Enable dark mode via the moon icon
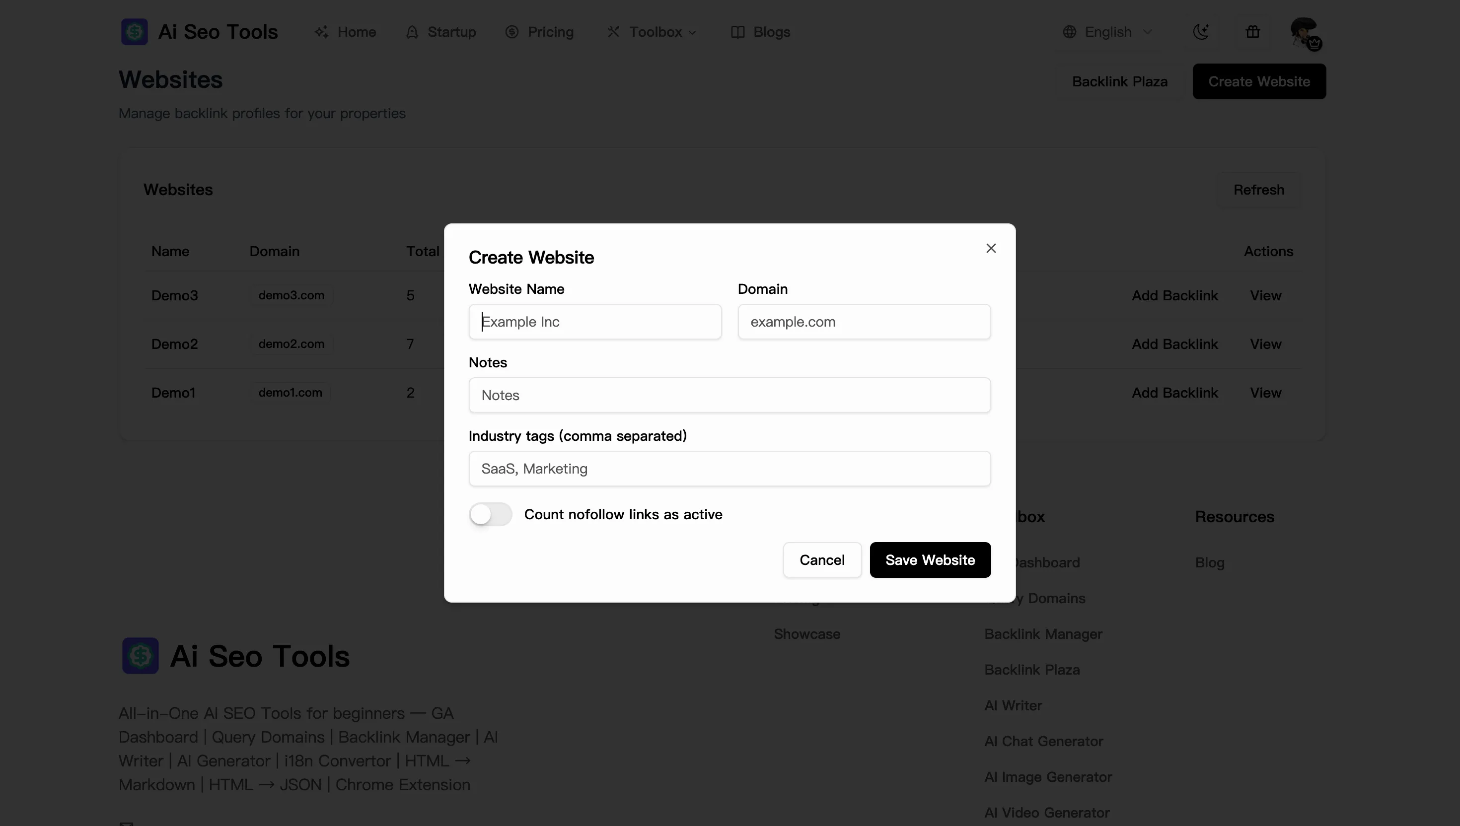The width and height of the screenshot is (1460, 826). click(1201, 32)
